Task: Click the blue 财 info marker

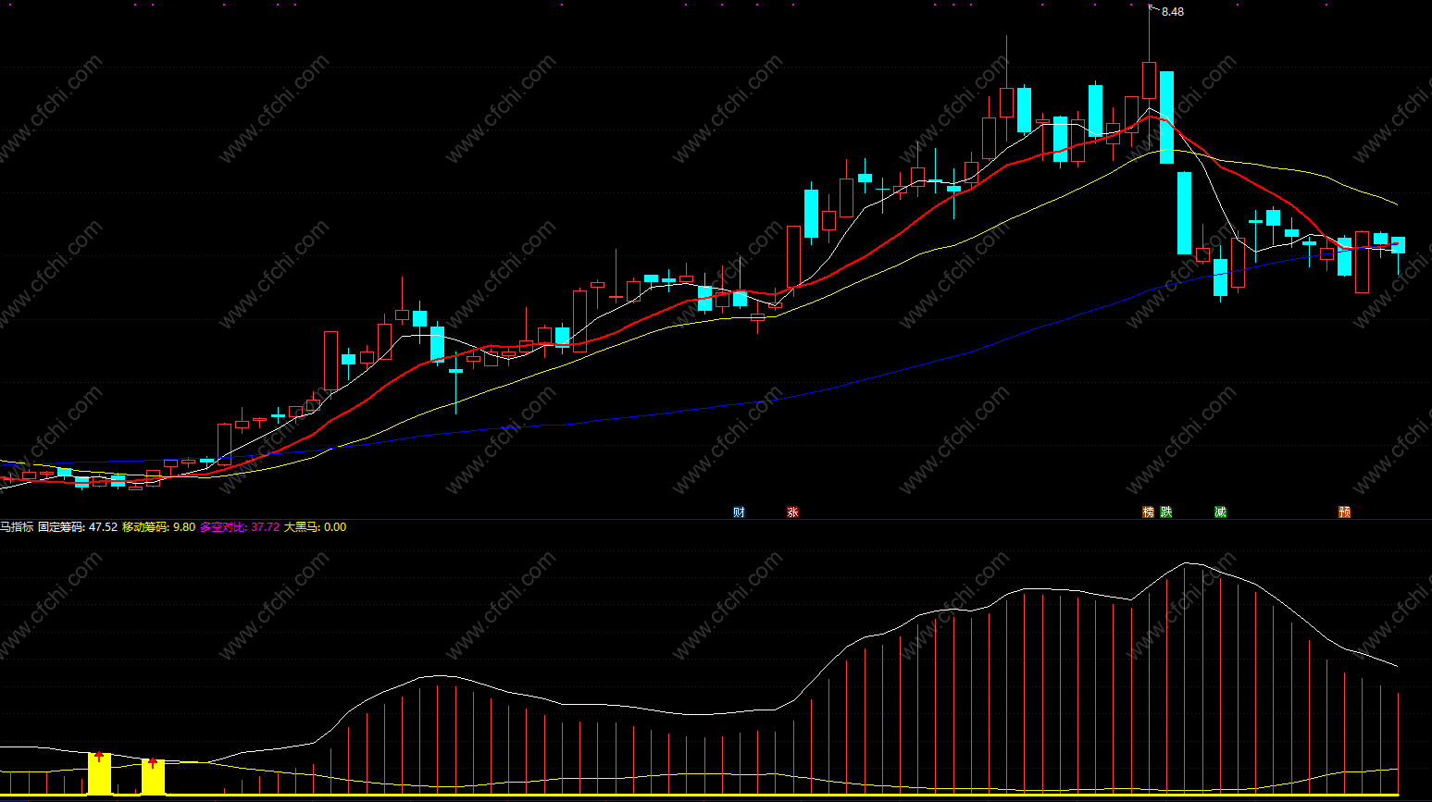Action: pyautogui.click(x=739, y=512)
